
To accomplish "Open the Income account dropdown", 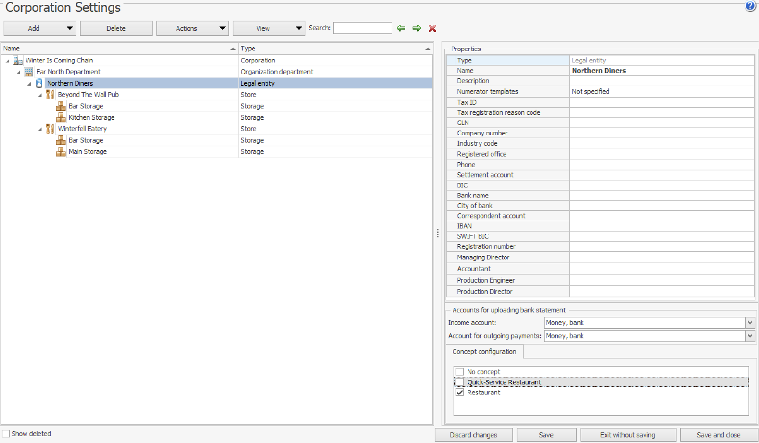I will pos(749,323).
